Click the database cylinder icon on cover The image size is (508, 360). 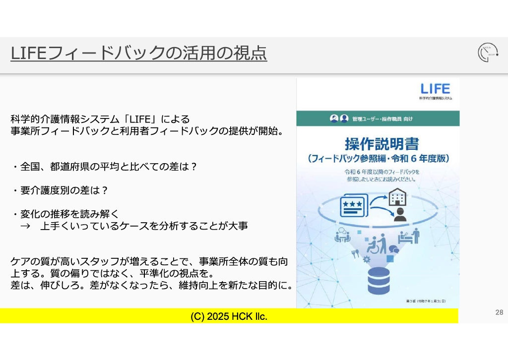(379, 281)
